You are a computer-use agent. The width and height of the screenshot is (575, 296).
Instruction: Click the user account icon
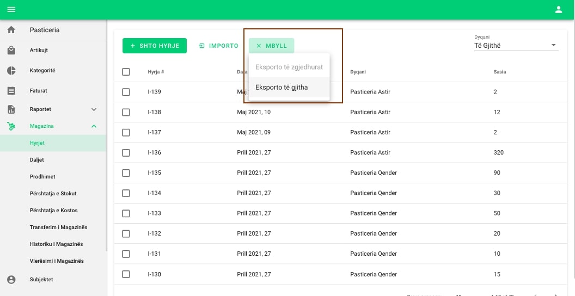click(558, 9)
